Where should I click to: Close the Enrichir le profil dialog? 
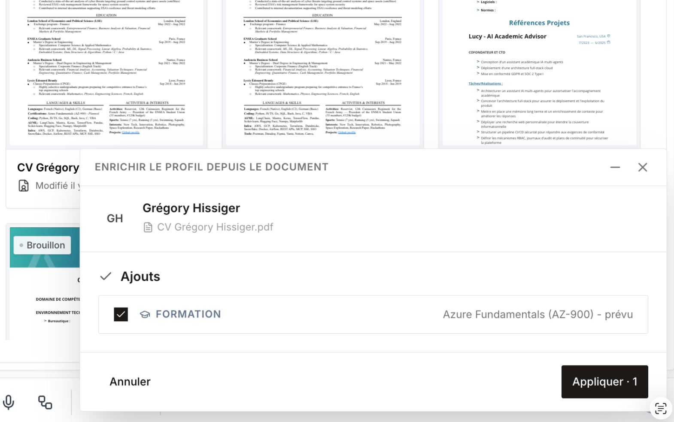(x=643, y=167)
